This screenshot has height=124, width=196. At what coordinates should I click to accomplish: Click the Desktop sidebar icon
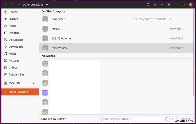pyautogui.click(x=5, y=33)
